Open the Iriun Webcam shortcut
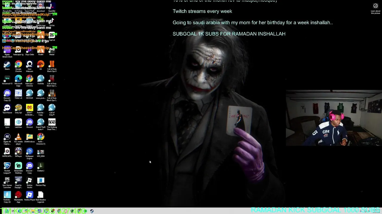 point(30,66)
